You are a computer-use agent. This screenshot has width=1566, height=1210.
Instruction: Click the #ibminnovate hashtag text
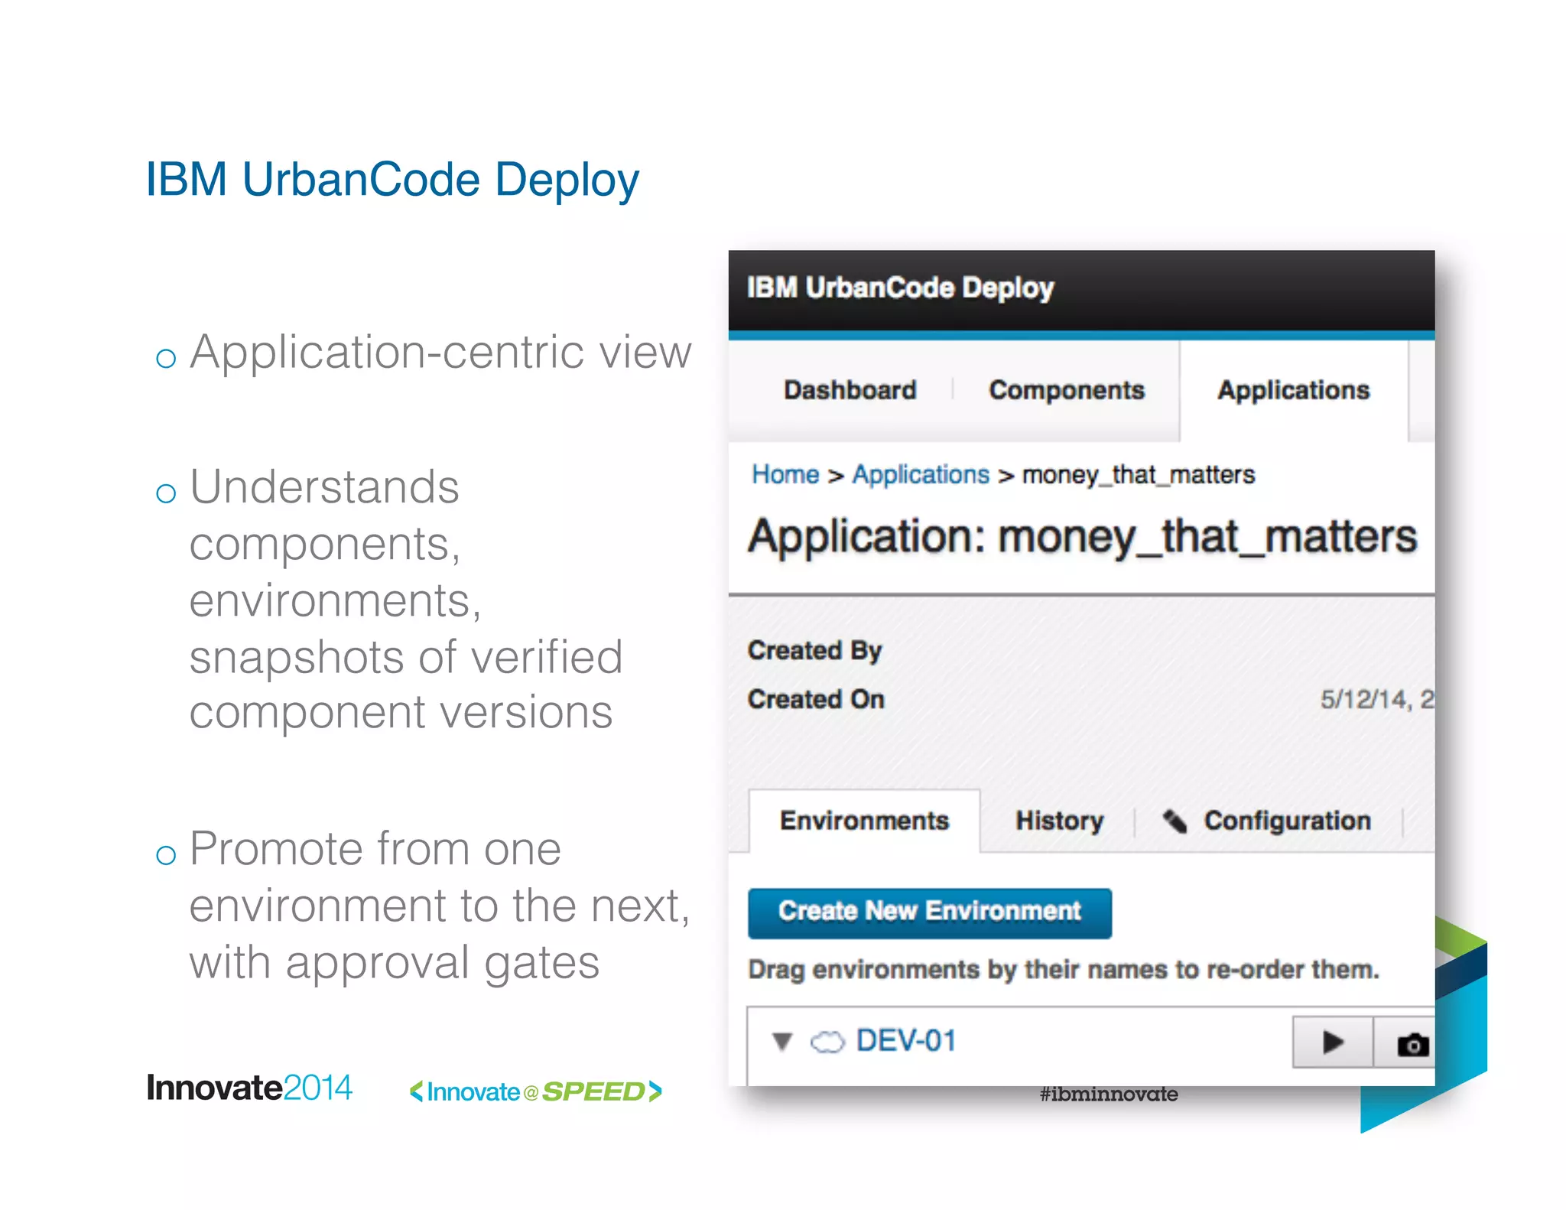[1108, 1095]
